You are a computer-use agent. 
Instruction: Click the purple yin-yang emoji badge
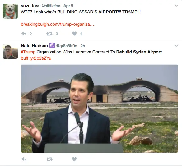[52, 45]
